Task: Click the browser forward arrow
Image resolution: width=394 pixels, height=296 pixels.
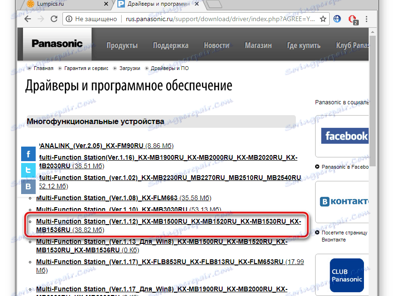Action: click(41, 19)
